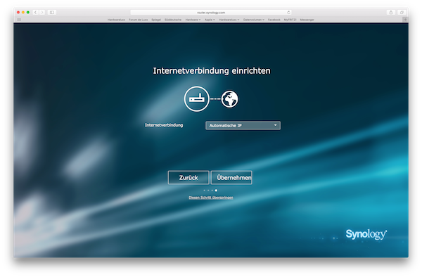Image resolution: width=422 pixels, height=277 pixels.
Task: Click the Übernehmen button
Action: (231, 177)
